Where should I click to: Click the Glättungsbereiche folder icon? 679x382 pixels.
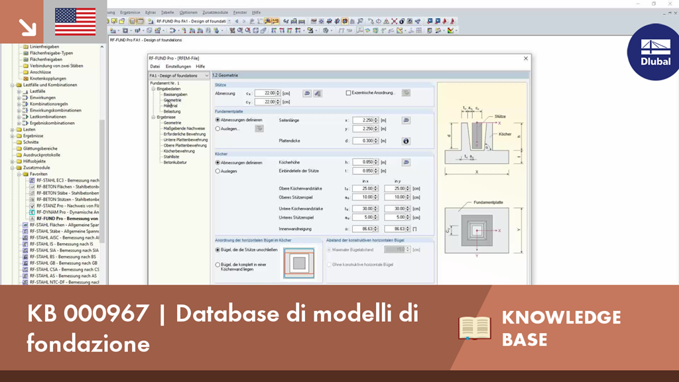[19, 149]
